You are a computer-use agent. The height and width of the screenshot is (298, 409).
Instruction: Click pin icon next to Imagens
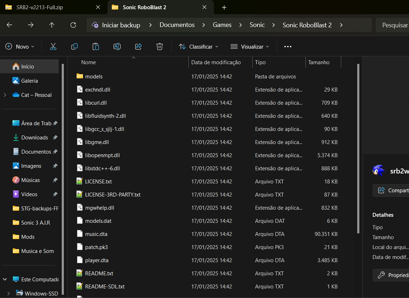coord(55,166)
